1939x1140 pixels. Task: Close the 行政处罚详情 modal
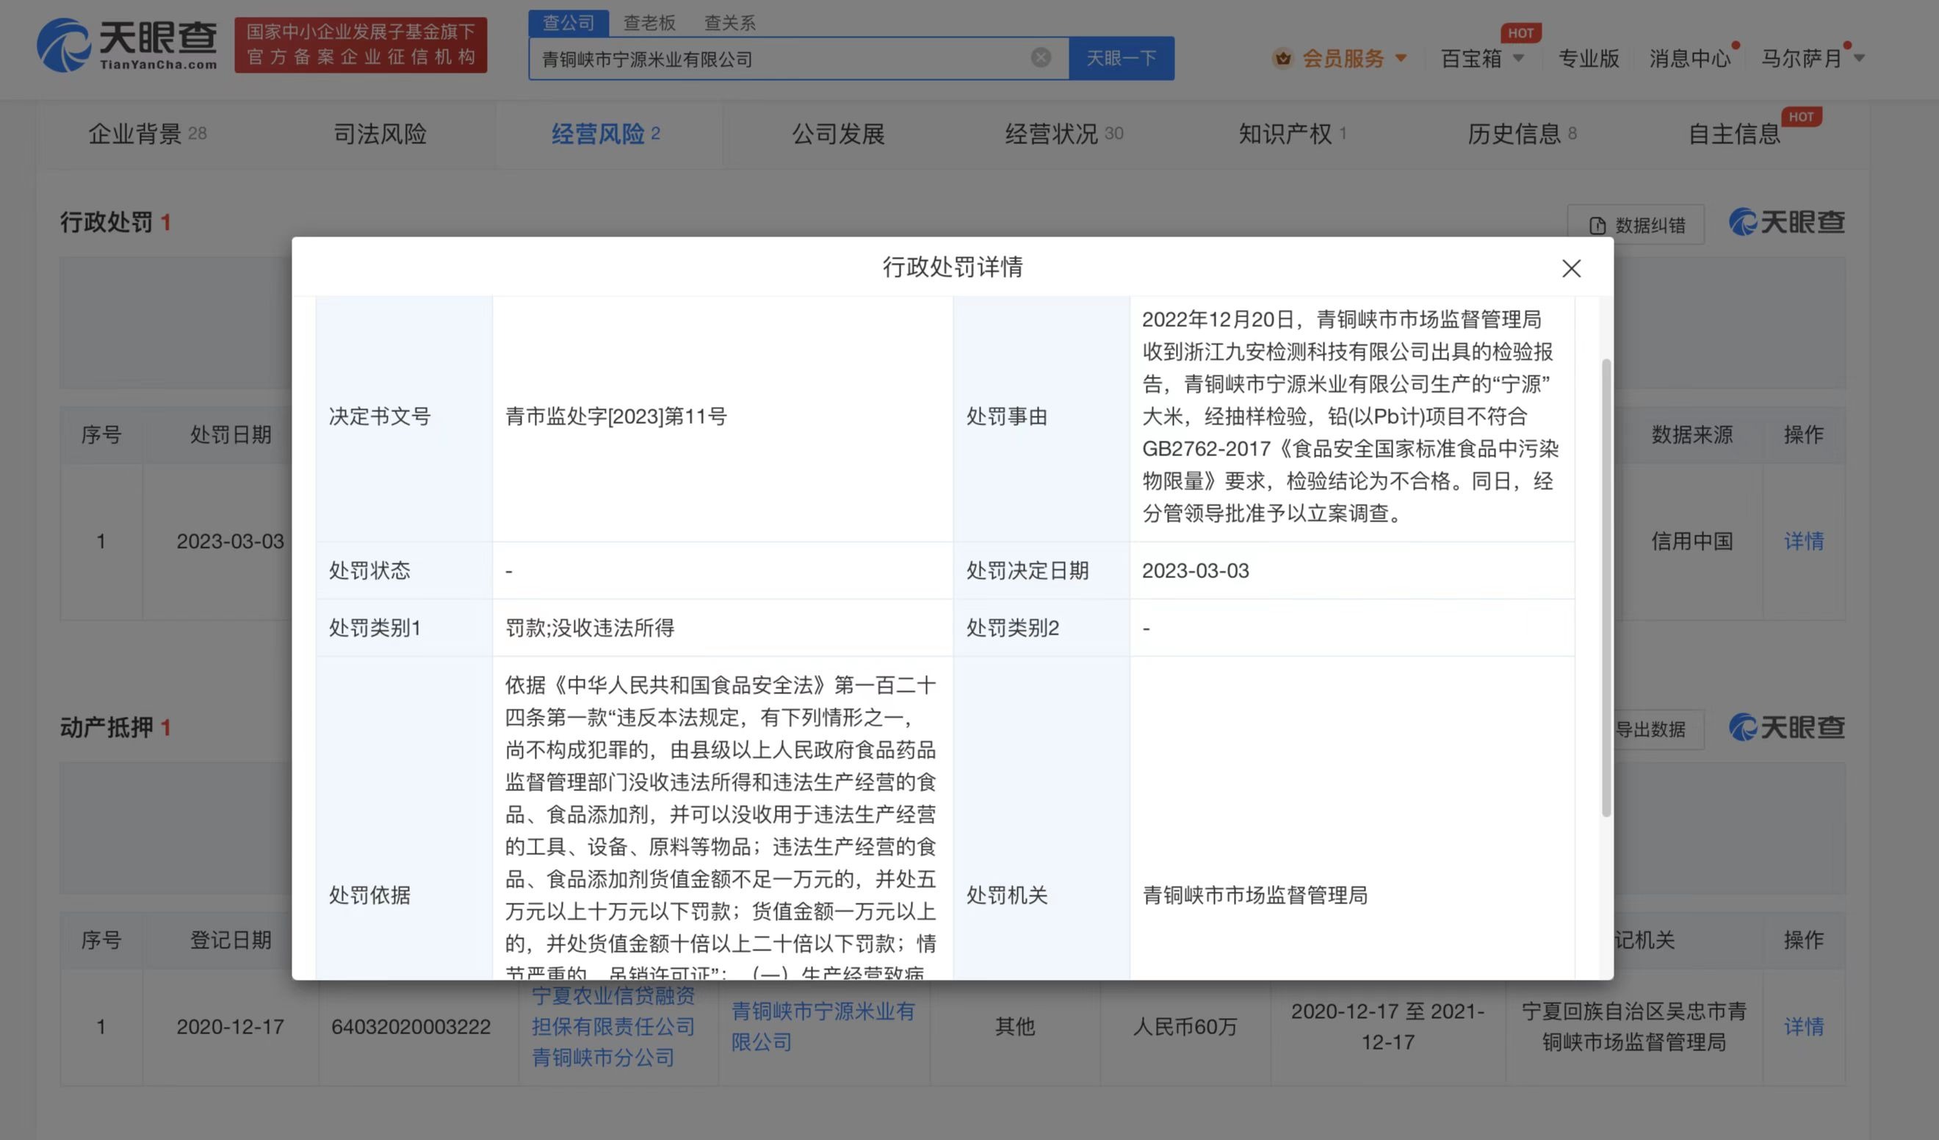click(x=1571, y=269)
